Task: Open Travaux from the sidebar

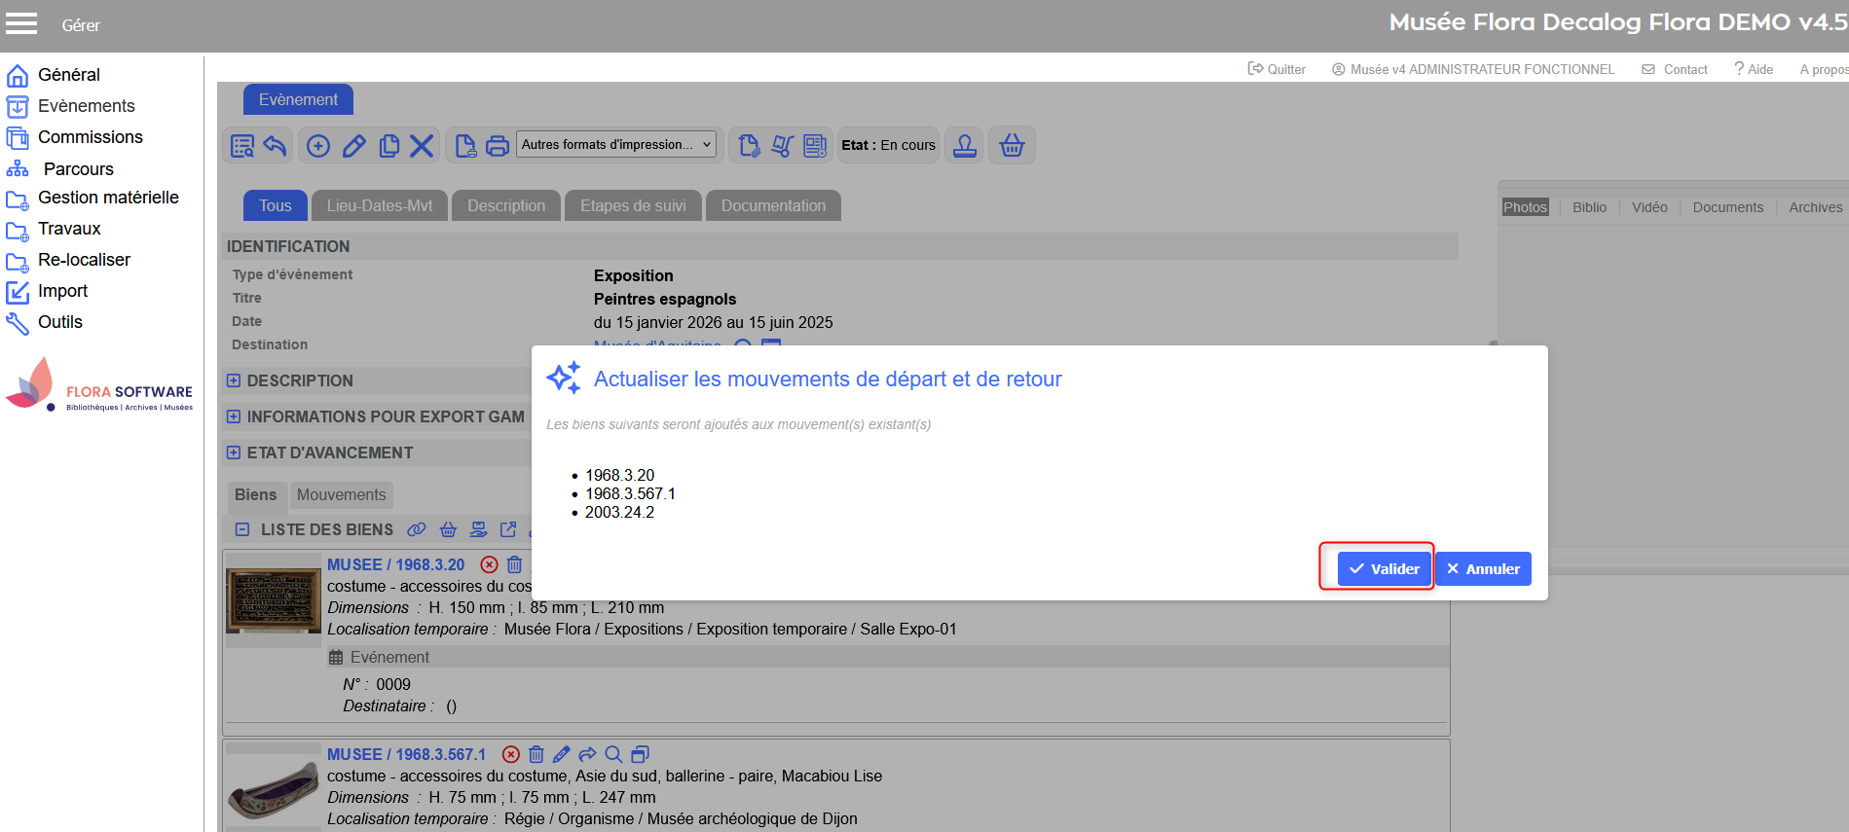Action: tap(54, 229)
